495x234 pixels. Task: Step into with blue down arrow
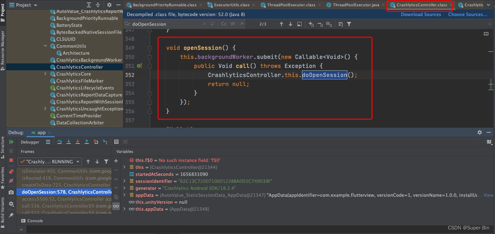pyautogui.click(x=69, y=142)
